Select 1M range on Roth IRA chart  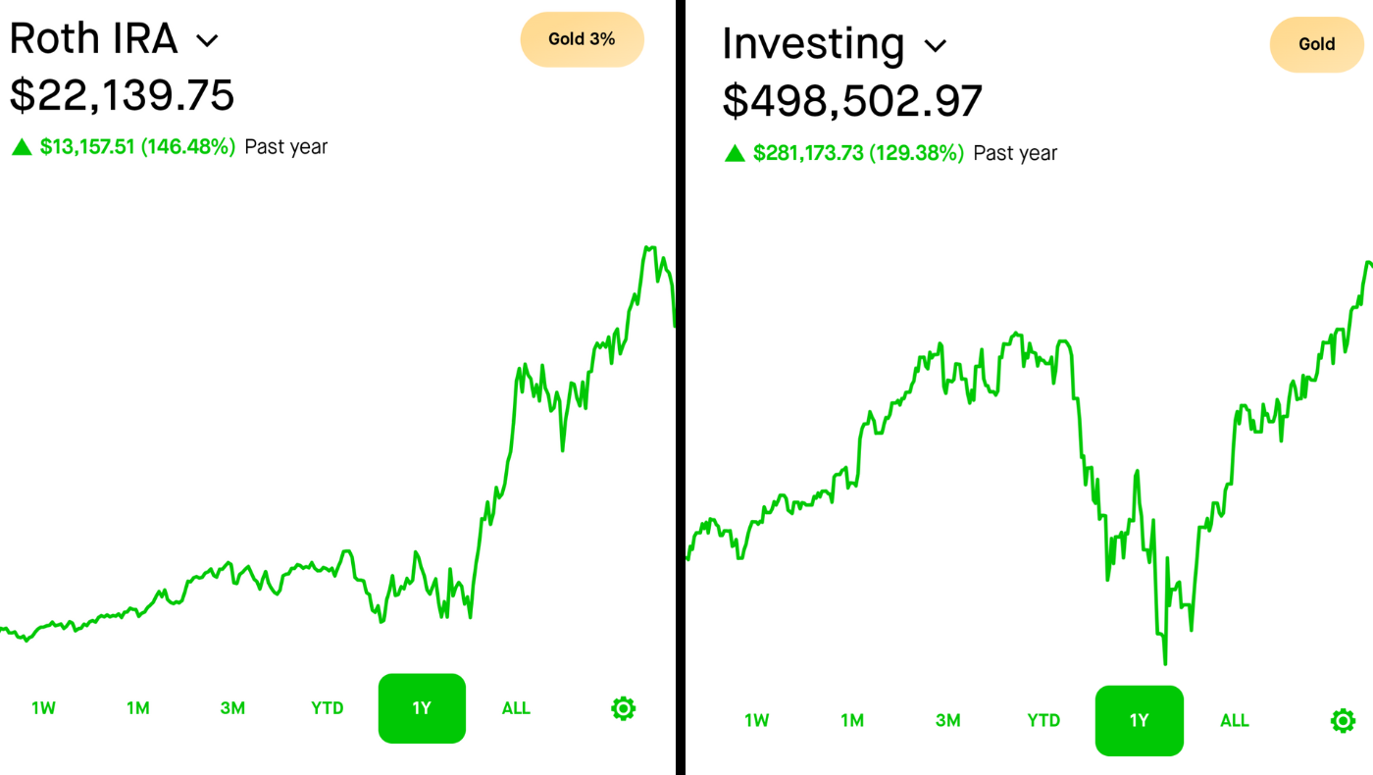coord(137,708)
